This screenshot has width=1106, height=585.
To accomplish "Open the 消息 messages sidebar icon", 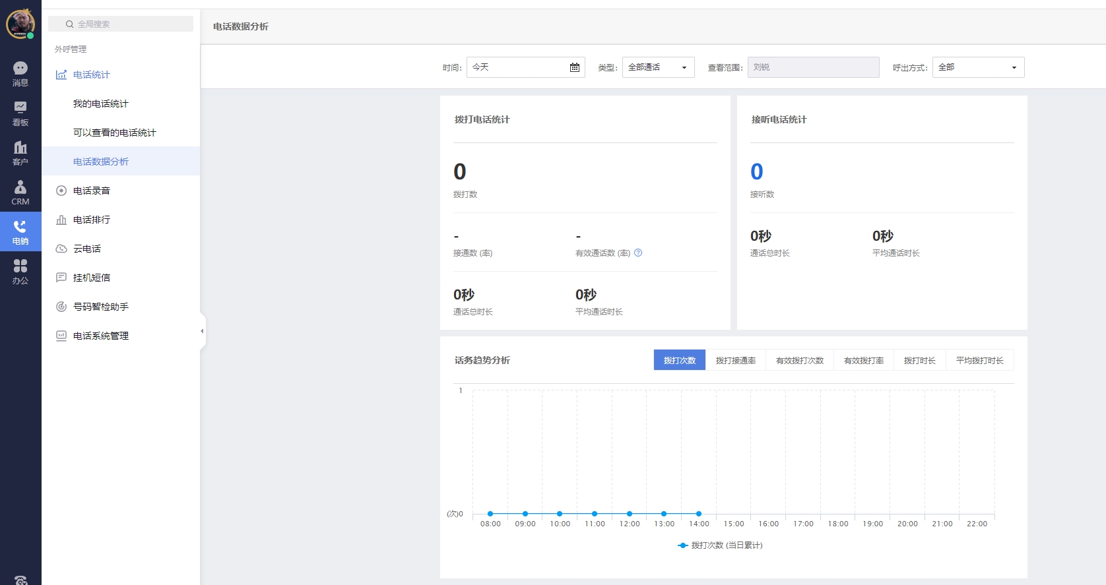I will (20, 73).
